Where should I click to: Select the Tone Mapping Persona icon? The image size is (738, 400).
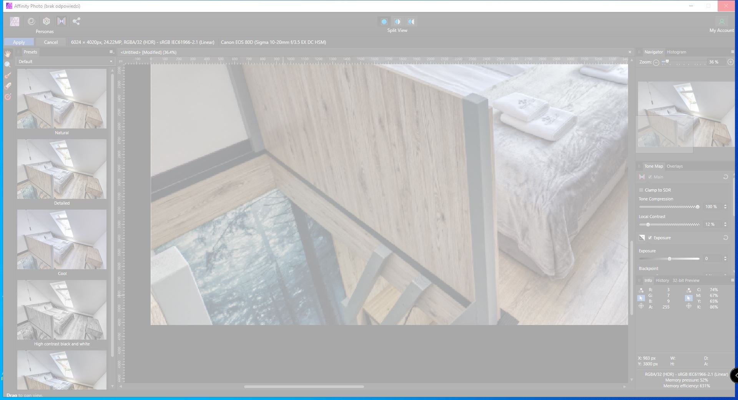point(61,22)
